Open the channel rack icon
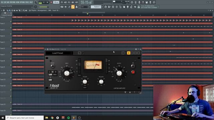 (x=113, y=7)
